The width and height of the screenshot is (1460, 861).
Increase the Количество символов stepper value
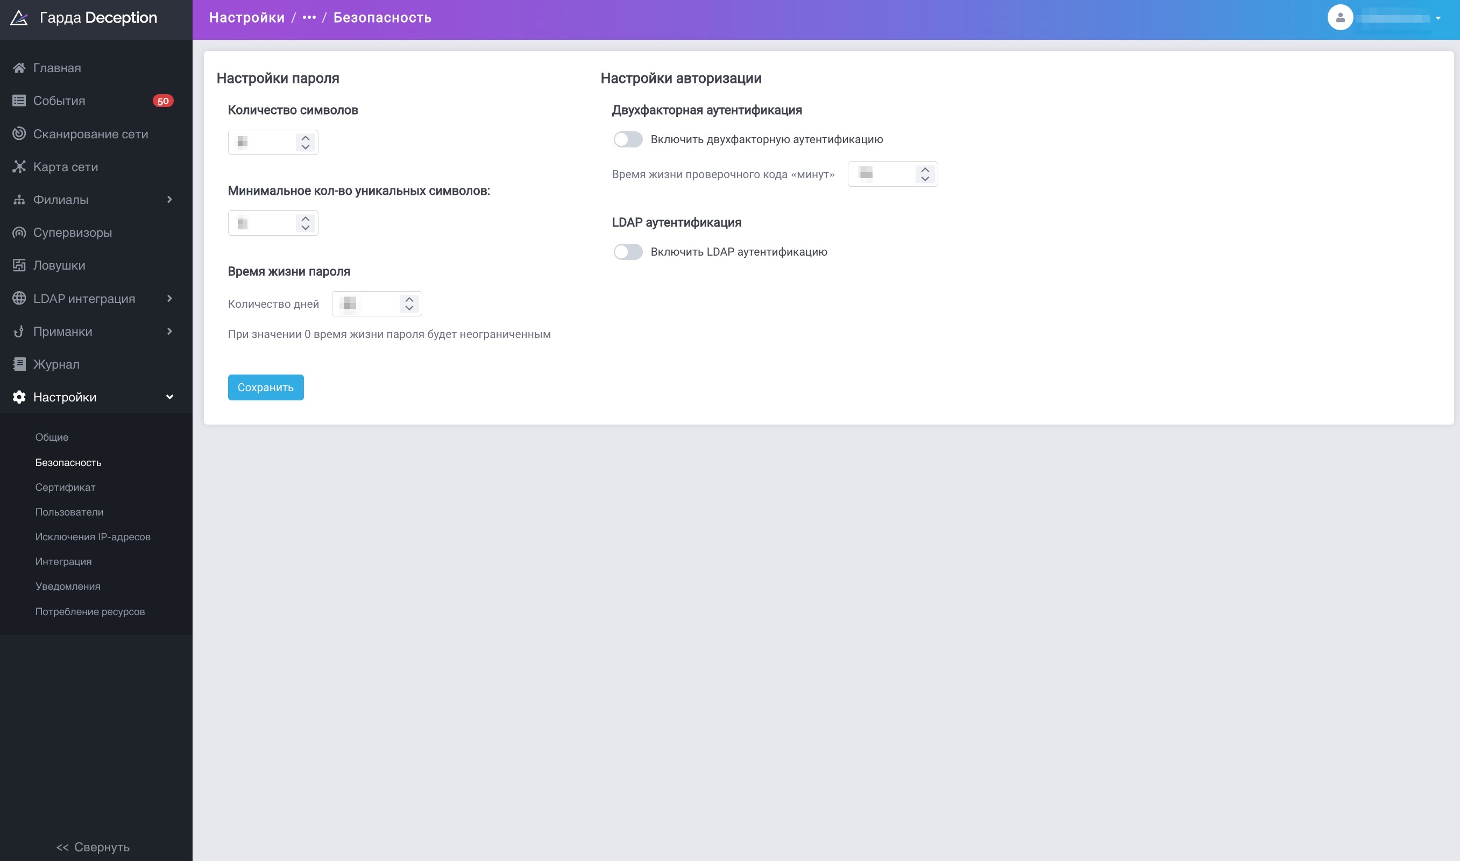pyautogui.click(x=306, y=138)
